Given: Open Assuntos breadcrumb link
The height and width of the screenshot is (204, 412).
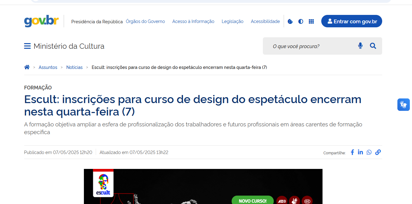Looking at the screenshot, I should click(48, 67).
